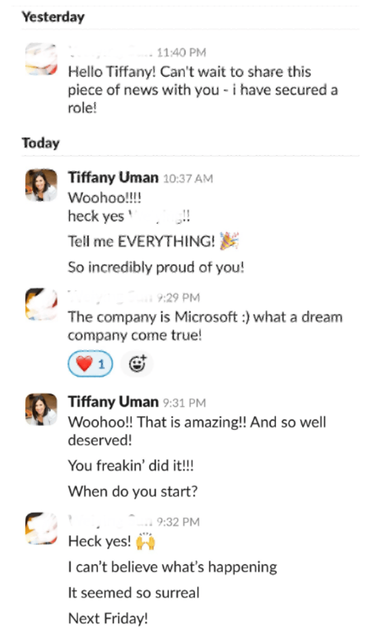Open the 10:37 AM timestamp link
Screen dimensions: 373x630
(x=188, y=179)
